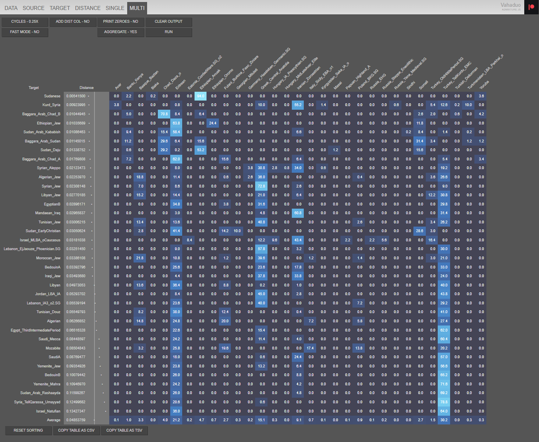Sort by the Yoruba column header
This screenshot has width=539, height=442.
click(484, 84)
